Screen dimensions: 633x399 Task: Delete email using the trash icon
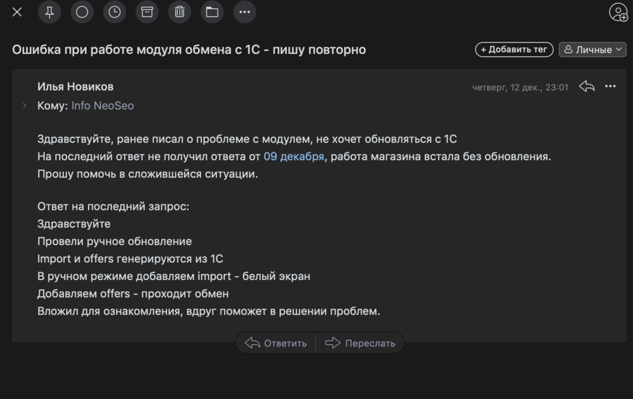coord(180,12)
